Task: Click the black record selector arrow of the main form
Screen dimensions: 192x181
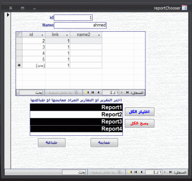Action: (8, 15)
